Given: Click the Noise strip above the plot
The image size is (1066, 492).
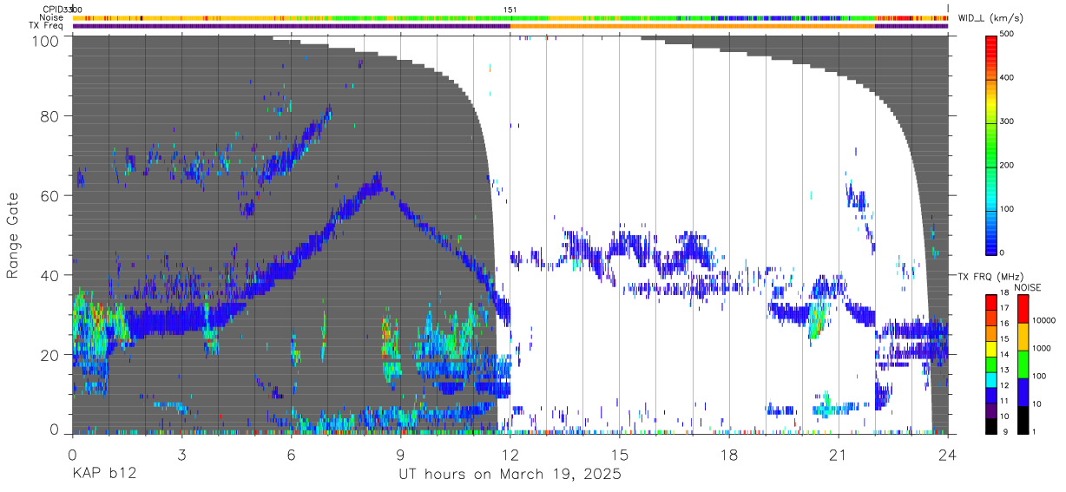Looking at the screenshot, I should click(x=510, y=17).
